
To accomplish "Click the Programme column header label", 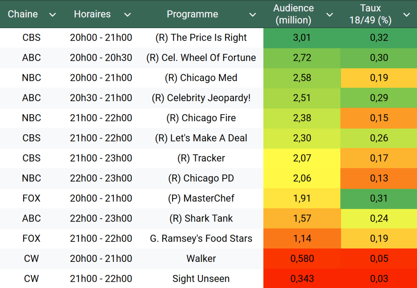I will click(192, 14).
